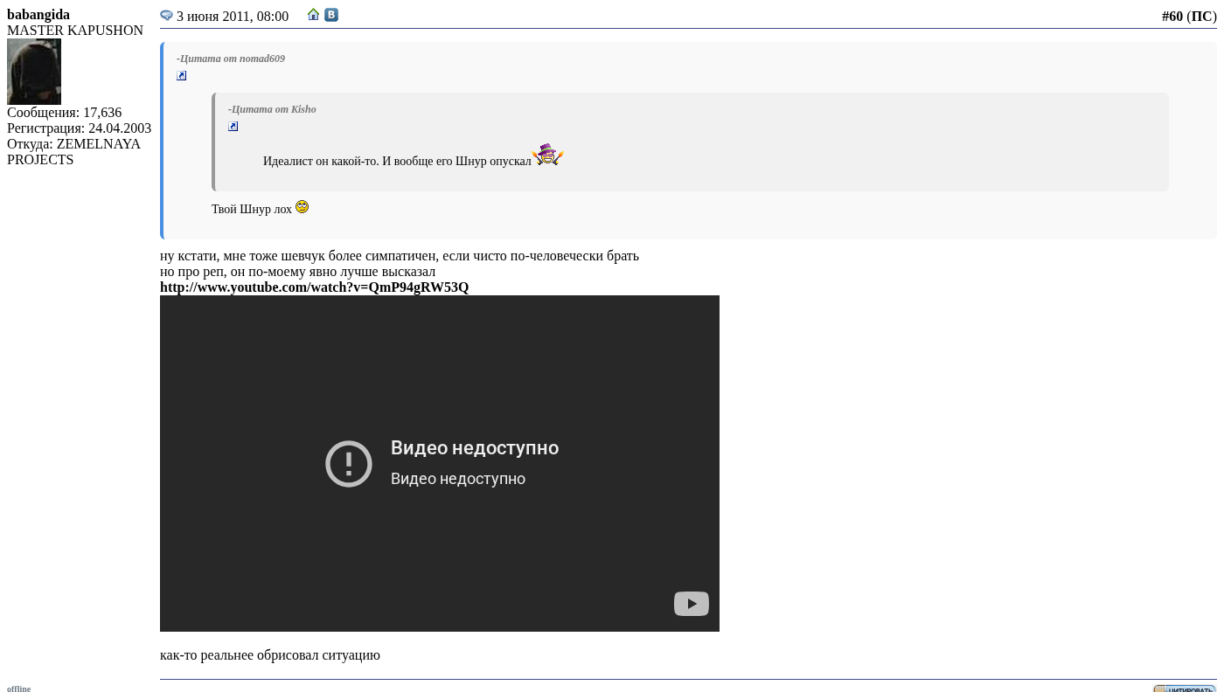
Task: Open permalink for post #60
Action: coord(1172,17)
